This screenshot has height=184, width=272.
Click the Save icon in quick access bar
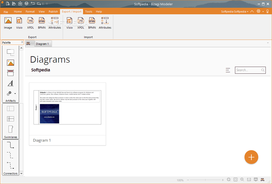(20, 4)
